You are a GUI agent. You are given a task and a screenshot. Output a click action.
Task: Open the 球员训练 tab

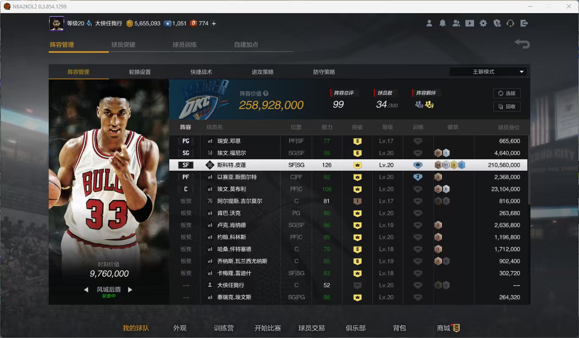tap(185, 44)
